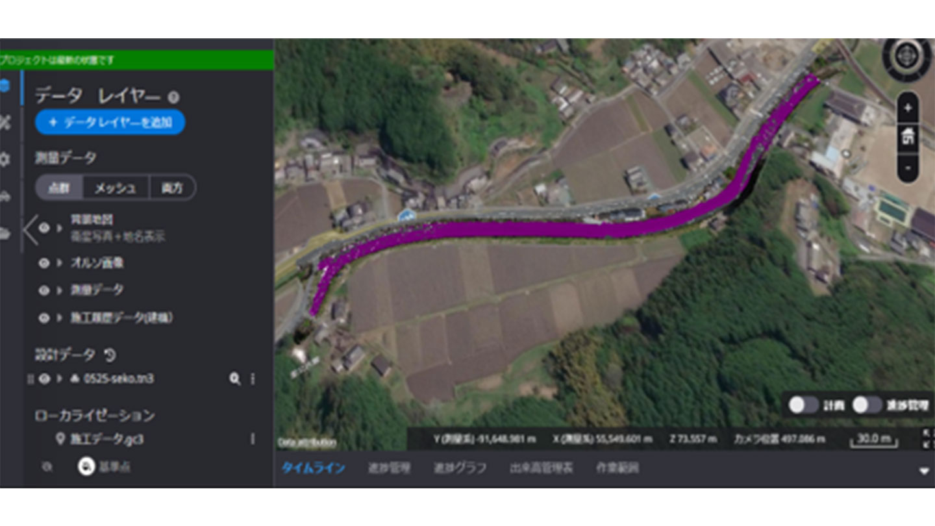Viewport: 935px width, 526px height.
Task: Switch to the 進捗グラフ tab
Action: coord(460,468)
